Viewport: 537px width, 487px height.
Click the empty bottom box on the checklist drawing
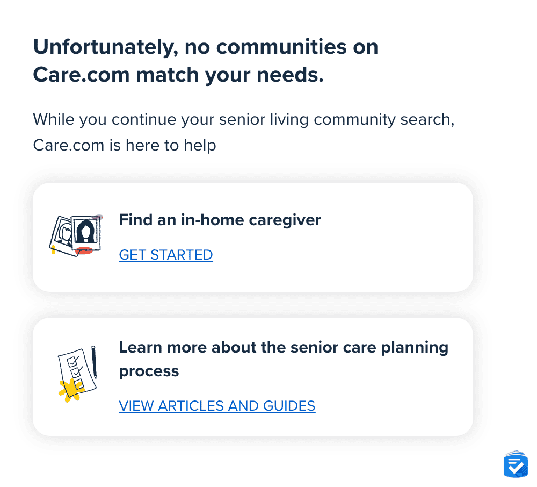tap(78, 383)
